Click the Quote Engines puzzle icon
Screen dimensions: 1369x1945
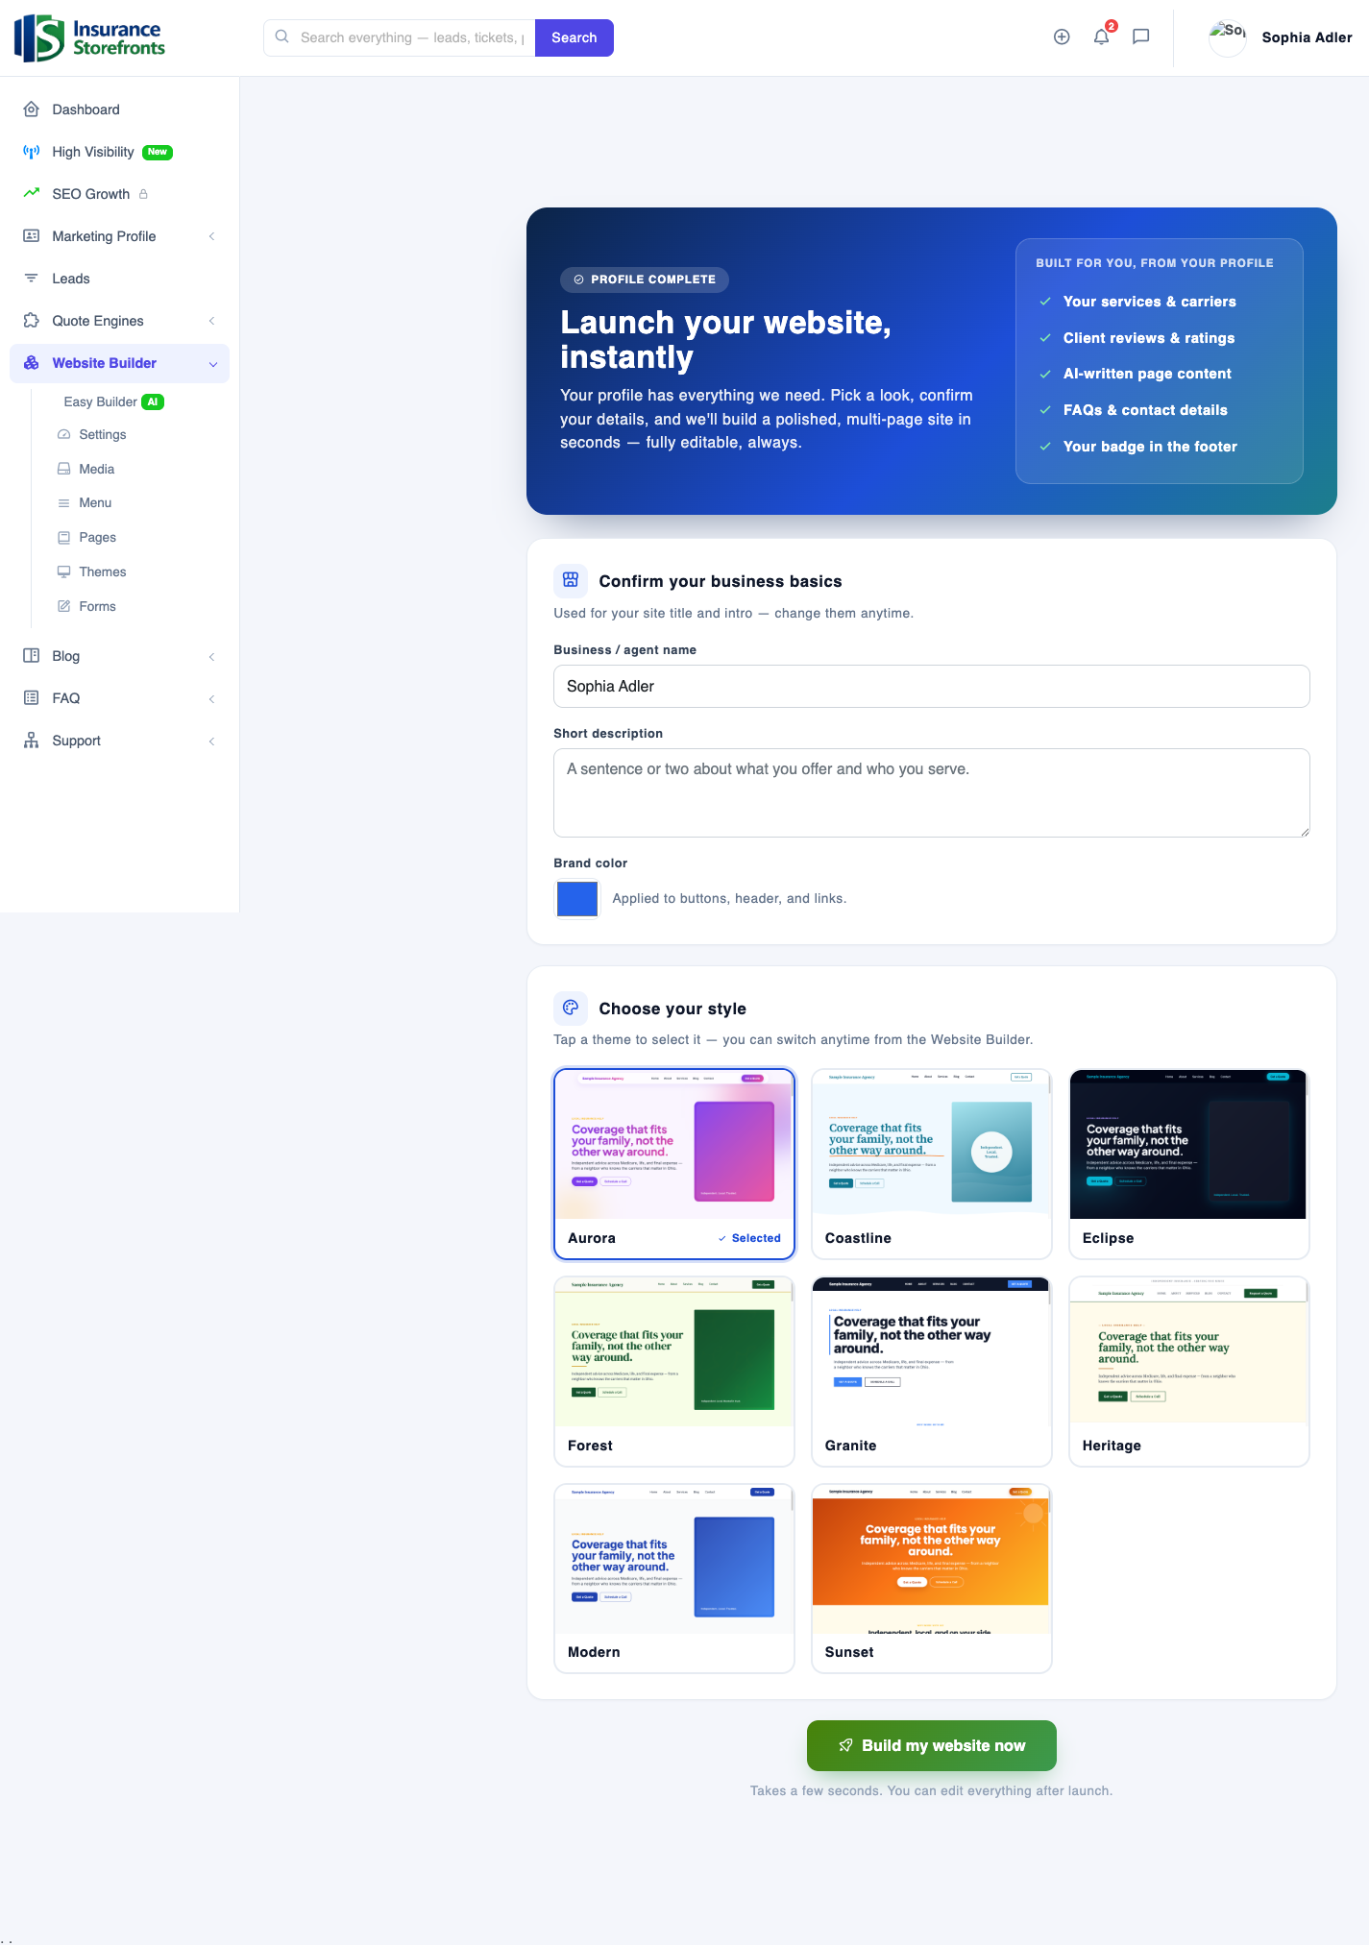coord(32,321)
